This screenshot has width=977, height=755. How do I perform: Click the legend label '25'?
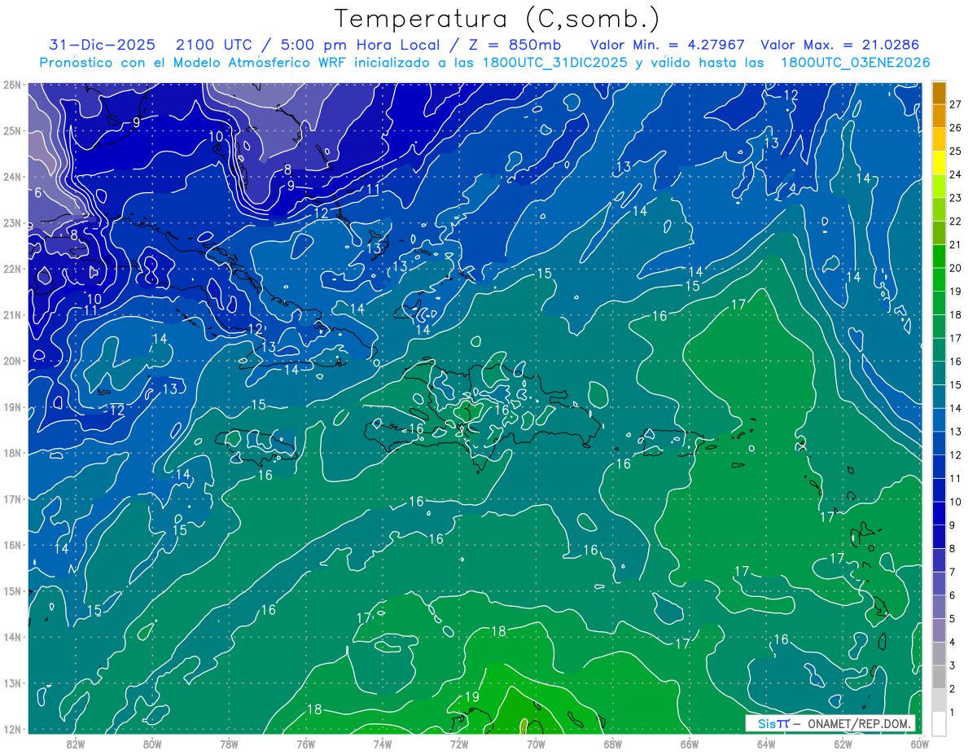point(955,151)
